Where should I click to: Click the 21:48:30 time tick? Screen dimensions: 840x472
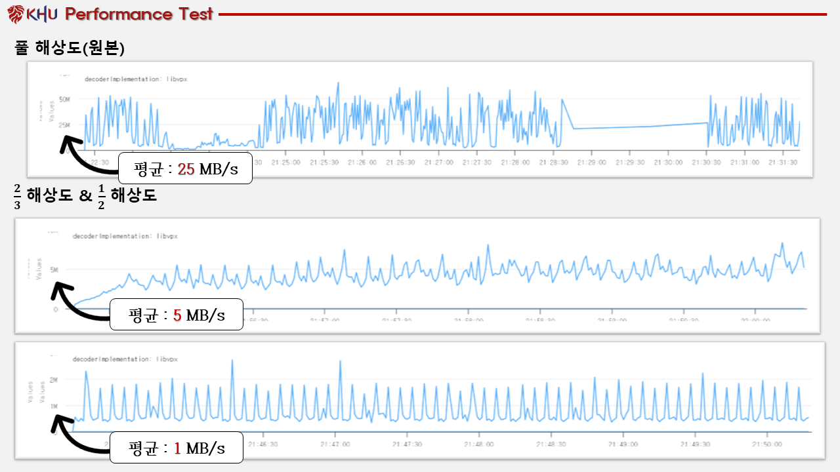(551, 444)
